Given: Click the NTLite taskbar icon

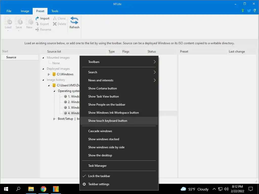Looking at the screenshot, I should (56, 189).
